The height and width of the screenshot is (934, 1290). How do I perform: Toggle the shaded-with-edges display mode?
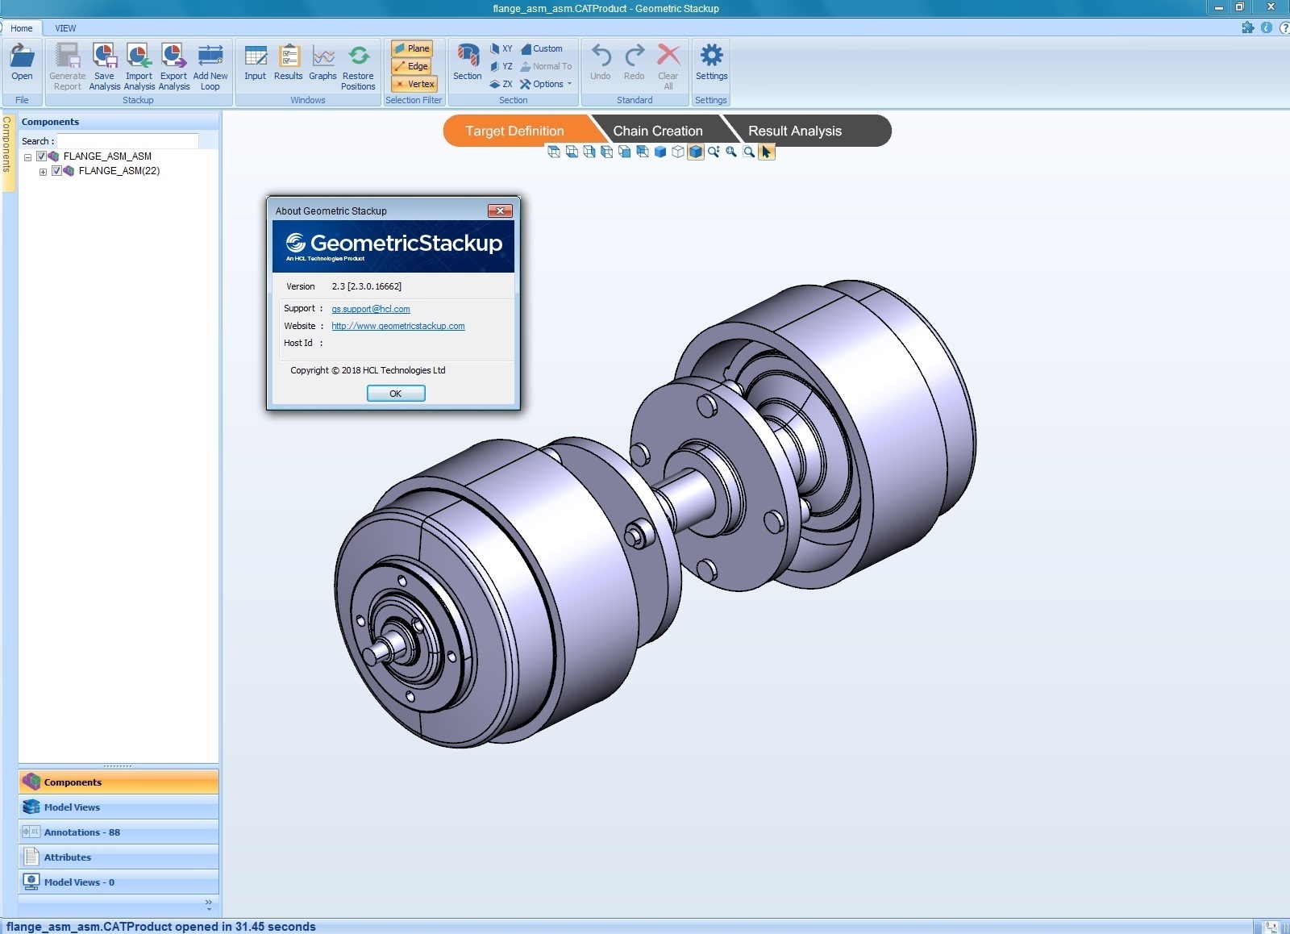pos(696,152)
